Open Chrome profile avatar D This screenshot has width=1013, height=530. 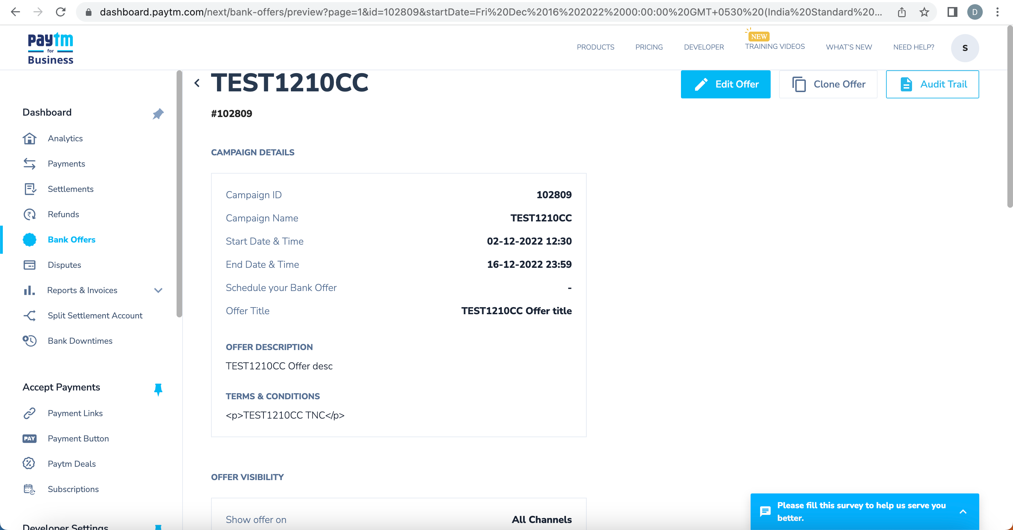coord(974,12)
